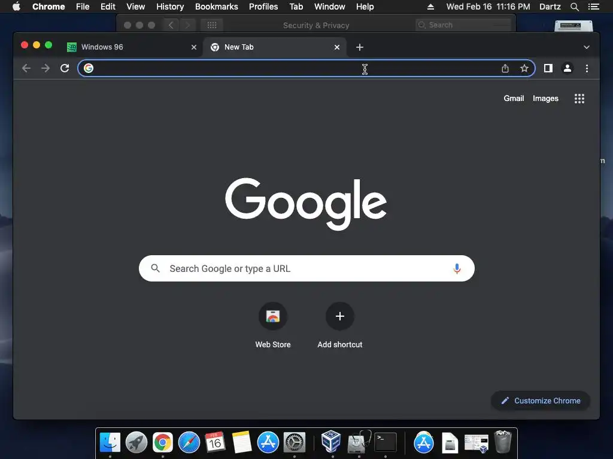Focus the Search Google or type a URL box
The width and height of the screenshot is (613, 459).
[306, 268]
